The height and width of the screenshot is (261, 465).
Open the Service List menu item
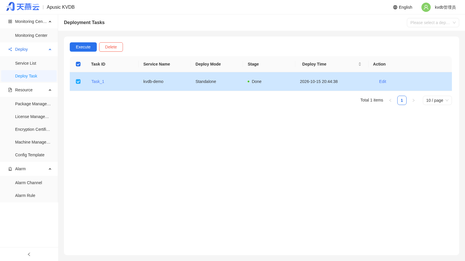point(29,63)
